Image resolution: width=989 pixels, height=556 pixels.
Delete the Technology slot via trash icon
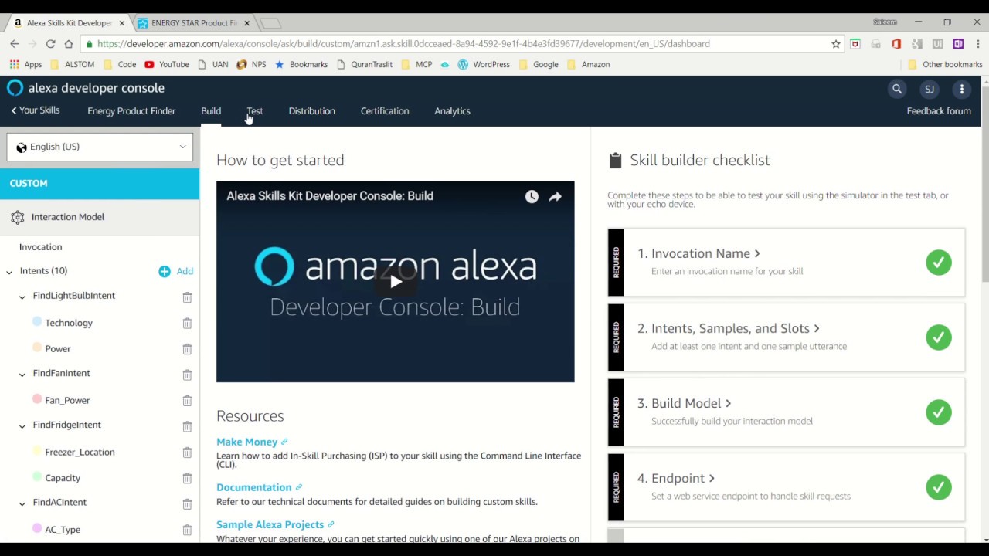coord(187,324)
